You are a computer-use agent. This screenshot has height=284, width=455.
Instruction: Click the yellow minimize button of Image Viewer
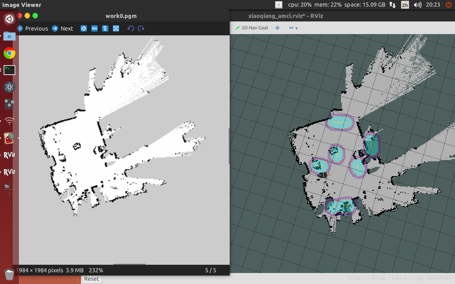[x=27, y=16]
